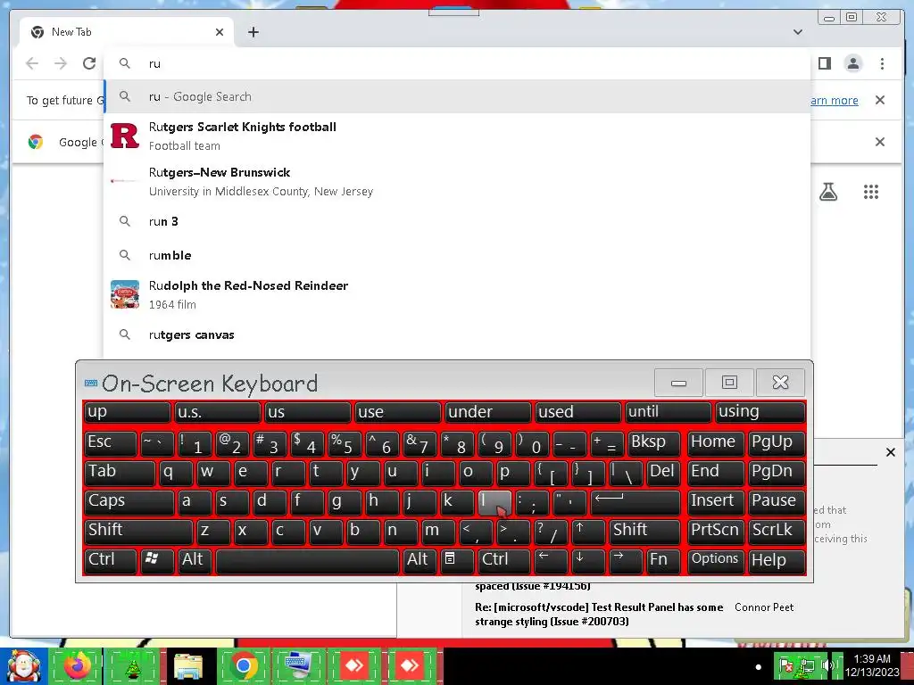Screen dimensions: 914x685
Task: Tap the Tab key on on-screen keyboard
Action: point(120,472)
